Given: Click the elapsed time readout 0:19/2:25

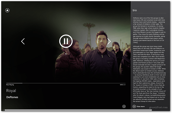Looking at the screenshot, I should 123,85.
